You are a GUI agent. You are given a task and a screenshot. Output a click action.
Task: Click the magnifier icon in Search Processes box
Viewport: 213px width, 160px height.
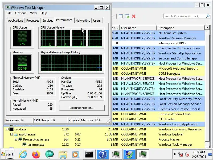[208, 16]
